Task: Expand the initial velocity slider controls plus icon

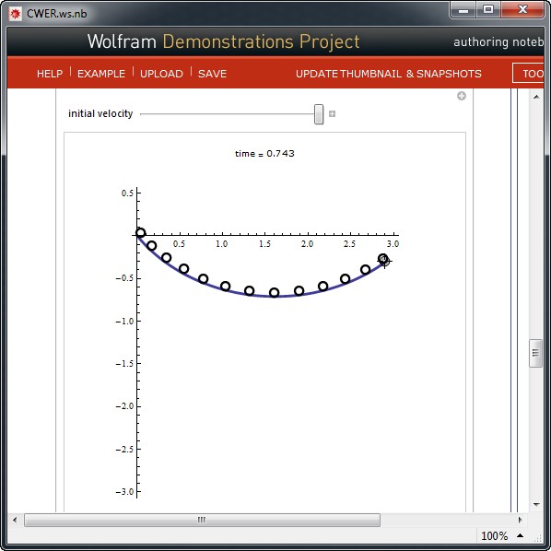Action: coord(332,114)
